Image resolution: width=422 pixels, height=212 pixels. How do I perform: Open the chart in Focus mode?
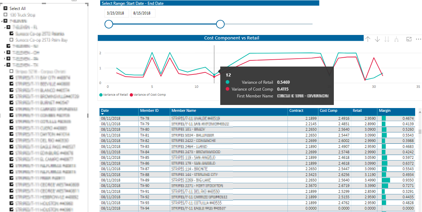coord(409,39)
